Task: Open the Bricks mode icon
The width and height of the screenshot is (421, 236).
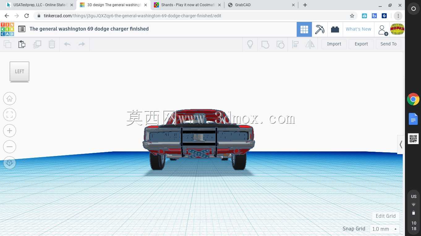Action: tap(335, 29)
